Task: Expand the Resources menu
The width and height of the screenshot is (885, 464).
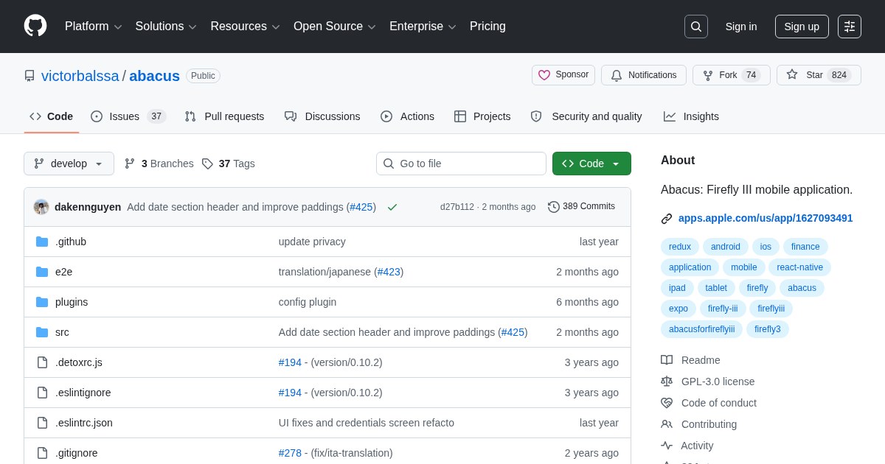Action: tap(245, 27)
